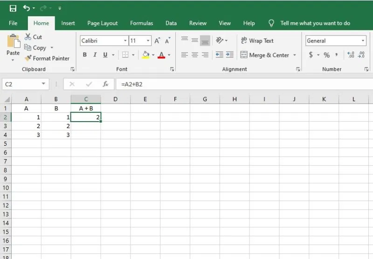Click the Copy button

pos(35,48)
